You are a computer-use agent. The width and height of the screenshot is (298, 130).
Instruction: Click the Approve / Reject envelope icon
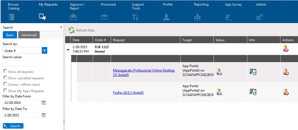pos(73,17)
